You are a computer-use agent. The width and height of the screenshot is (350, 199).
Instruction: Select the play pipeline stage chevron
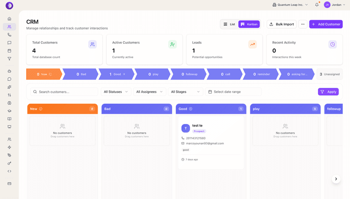point(153,74)
